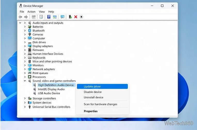This screenshot has width=197, height=130.
Task: Open the Action menu
Action: (31, 12)
